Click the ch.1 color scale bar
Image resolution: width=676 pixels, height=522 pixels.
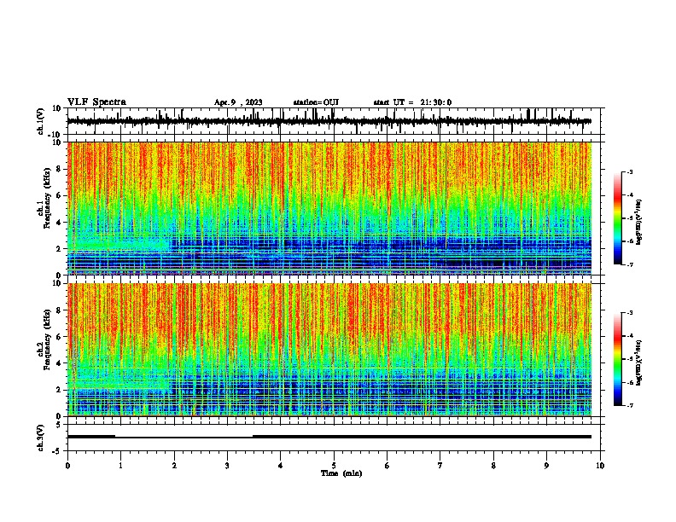(618, 218)
